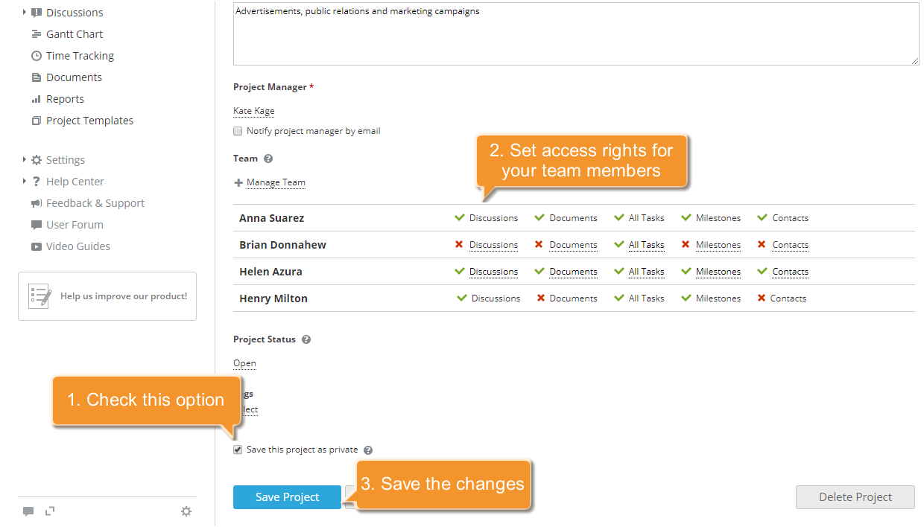Grant Brian Donnahew access to Documents
Screen dimensions: 924x527
pyautogui.click(x=573, y=244)
